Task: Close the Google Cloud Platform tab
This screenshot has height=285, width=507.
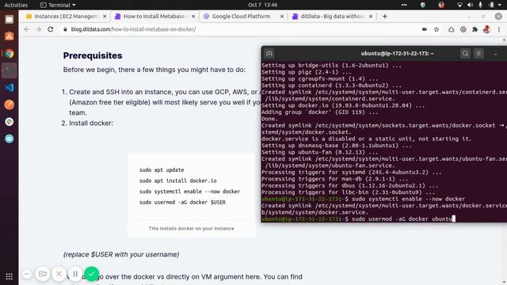Action: click(x=282, y=16)
